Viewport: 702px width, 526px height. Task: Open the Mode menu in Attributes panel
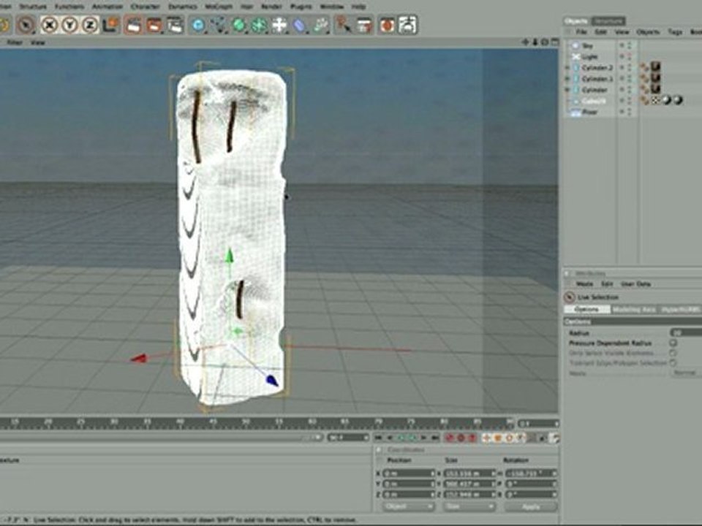584,284
